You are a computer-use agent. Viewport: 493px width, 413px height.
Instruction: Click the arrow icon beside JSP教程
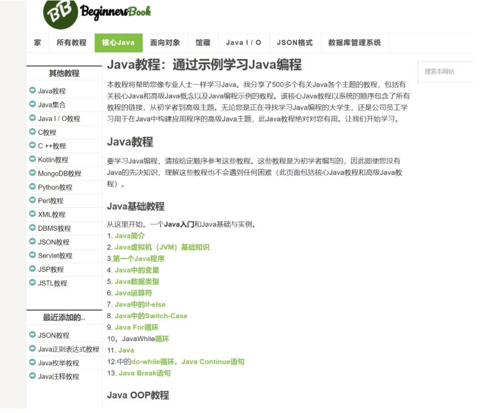tap(33, 268)
